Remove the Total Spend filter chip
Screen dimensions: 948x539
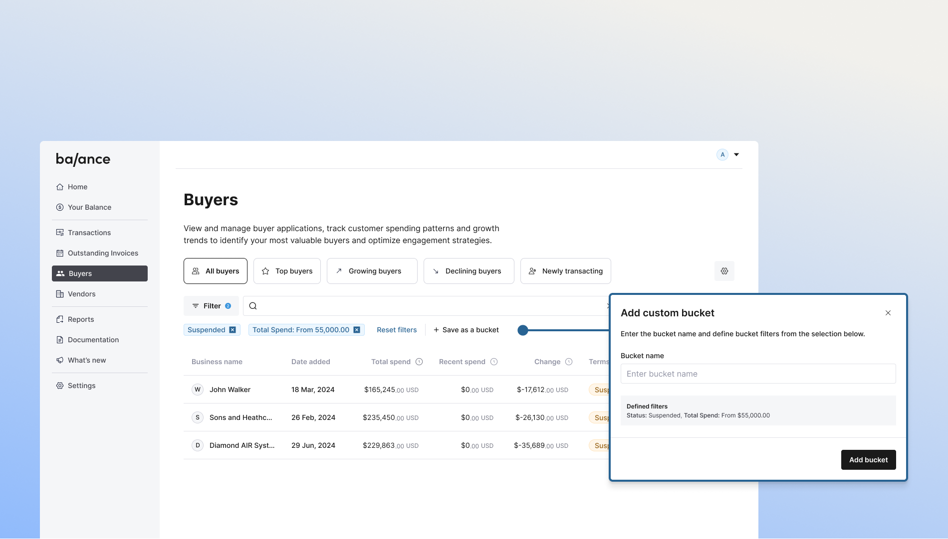pyautogui.click(x=357, y=330)
